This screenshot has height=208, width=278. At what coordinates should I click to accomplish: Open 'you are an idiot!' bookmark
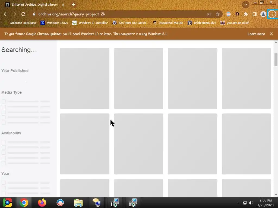pos(235,23)
